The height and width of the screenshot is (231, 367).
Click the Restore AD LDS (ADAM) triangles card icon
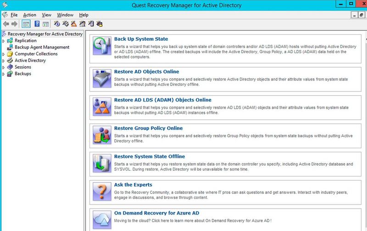tap(102, 107)
